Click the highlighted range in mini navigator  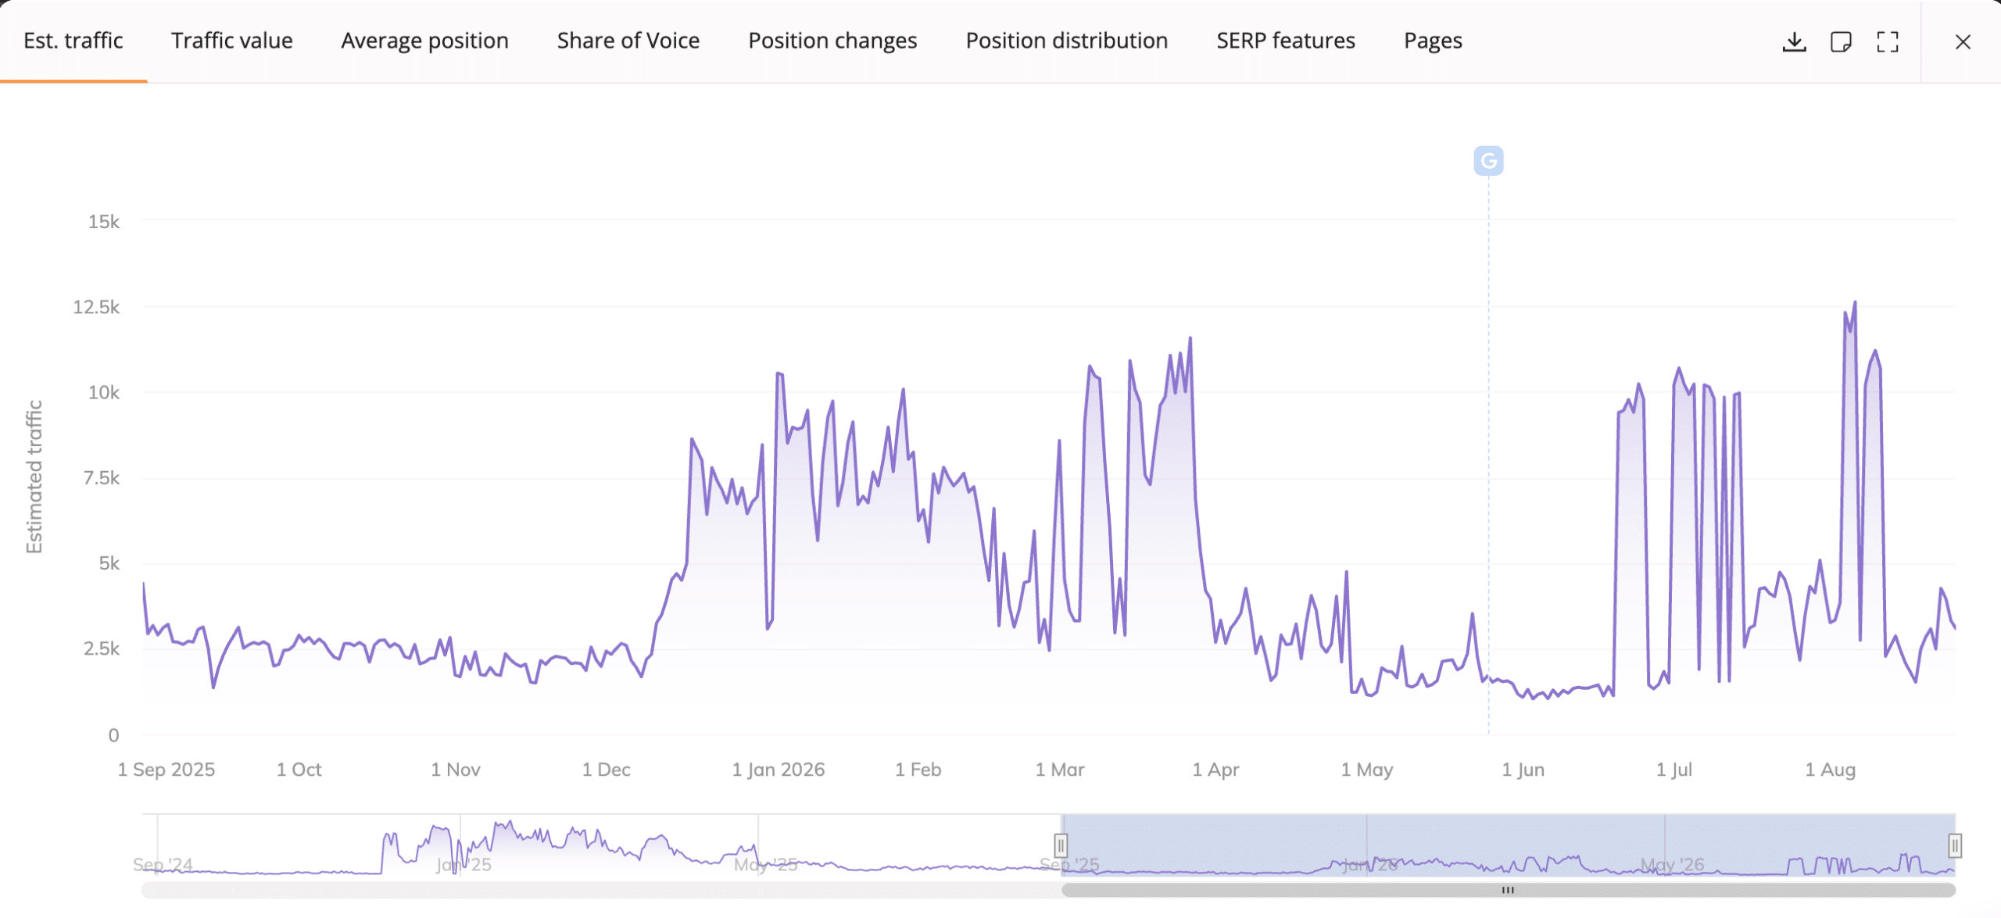(1508, 845)
